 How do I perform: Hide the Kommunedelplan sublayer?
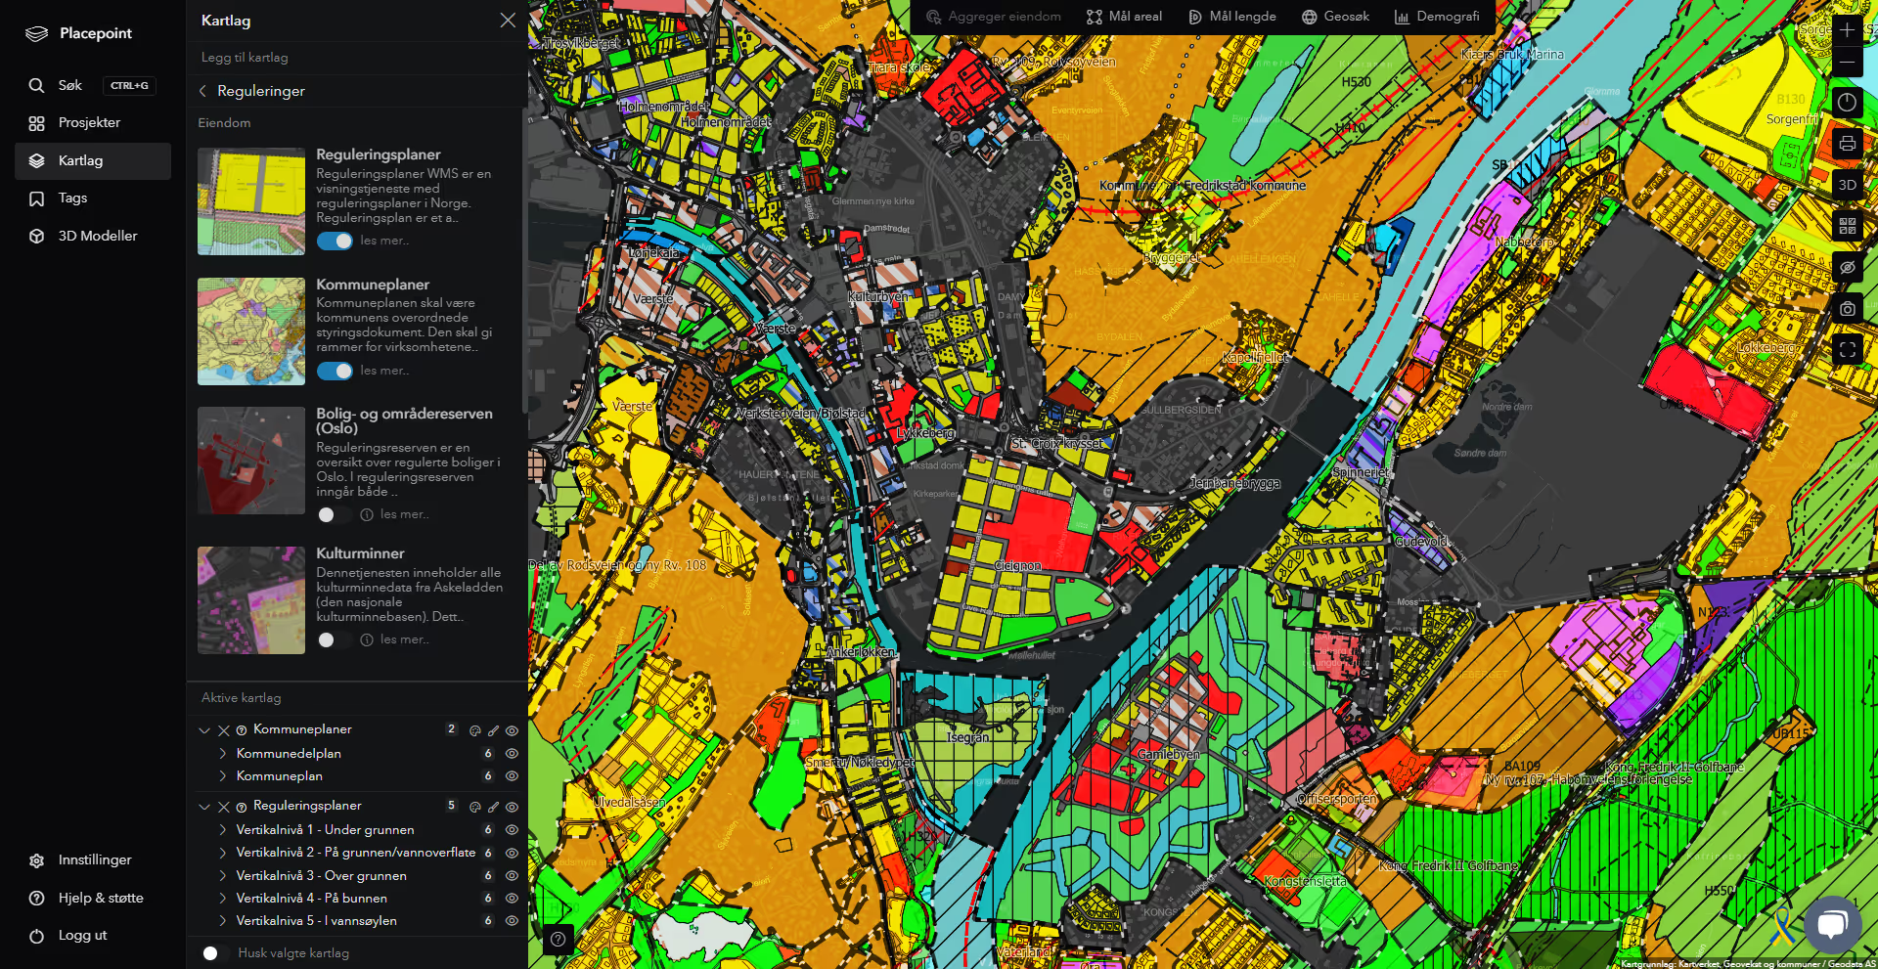click(511, 754)
